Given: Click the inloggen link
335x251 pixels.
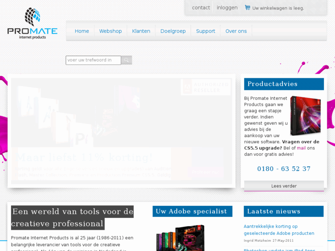Looking at the screenshot, I should (x=227, y=8).
